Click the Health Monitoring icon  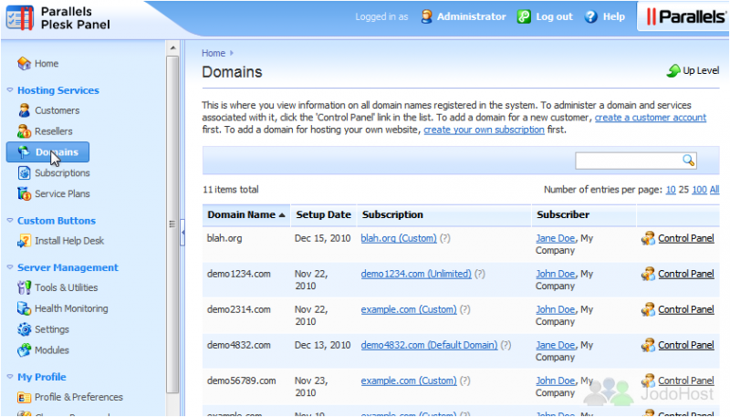pos(24,308)
